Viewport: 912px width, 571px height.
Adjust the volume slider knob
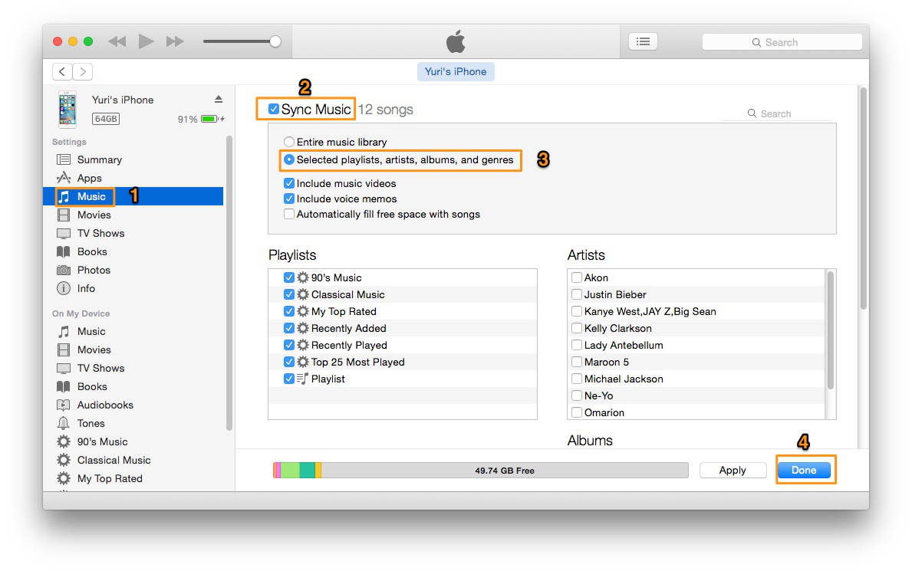(275, 41)
